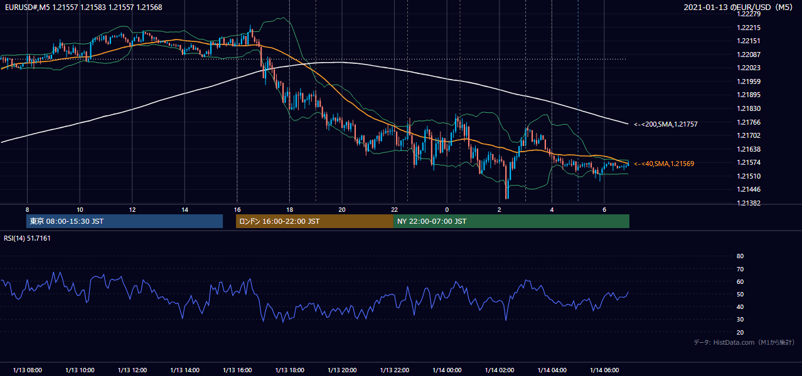The width and height of the screenshot is (802, 376).
Task: Select the ロンドン 16:00-22:00 JST session bar
Action: click(x=314, y=221)
